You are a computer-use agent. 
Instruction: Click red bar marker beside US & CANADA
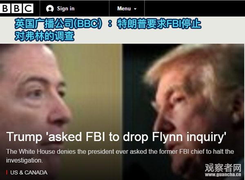[7, 172]
